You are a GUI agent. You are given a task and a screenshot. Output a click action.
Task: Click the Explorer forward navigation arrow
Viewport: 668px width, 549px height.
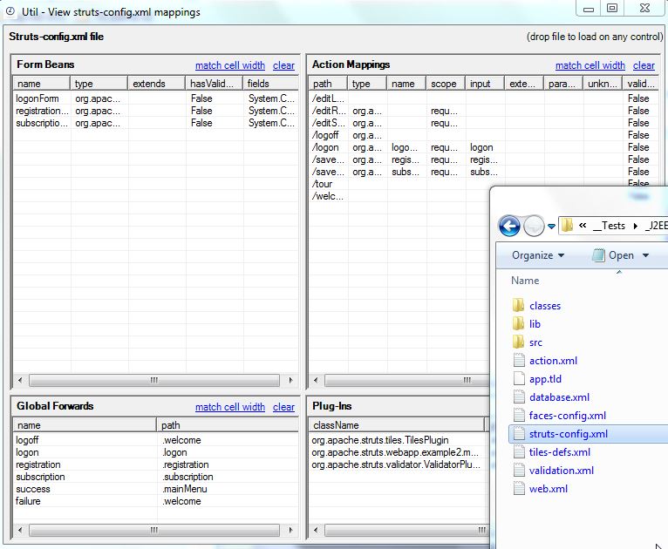coord(534,226)
